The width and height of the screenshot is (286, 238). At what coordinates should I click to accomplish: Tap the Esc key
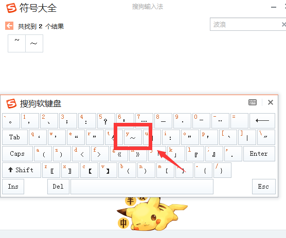pyautogui.click(x=263, y=187)
